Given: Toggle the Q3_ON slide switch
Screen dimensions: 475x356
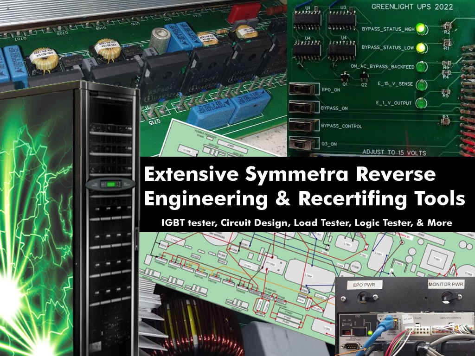Looking at the screenshot, I should (x=303, y=144).
